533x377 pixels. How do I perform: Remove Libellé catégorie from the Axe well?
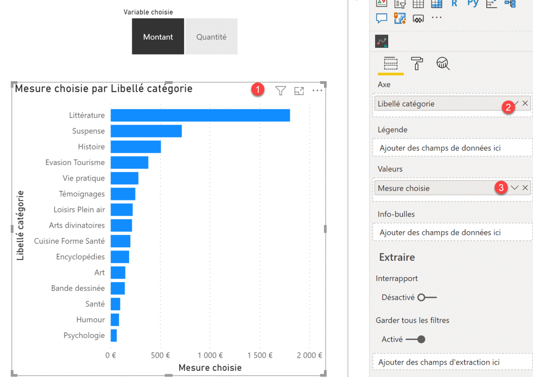coord(525,103)
